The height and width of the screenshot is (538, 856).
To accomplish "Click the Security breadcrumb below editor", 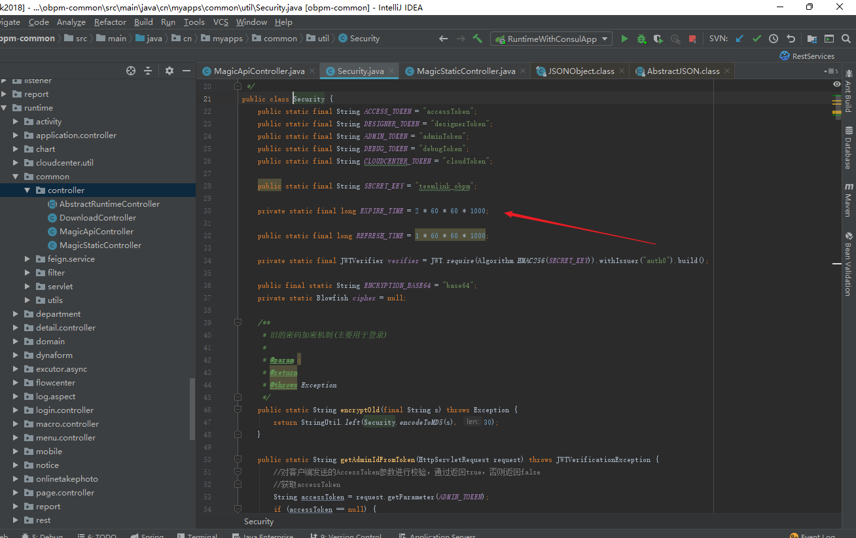I will tap(259, 522).
